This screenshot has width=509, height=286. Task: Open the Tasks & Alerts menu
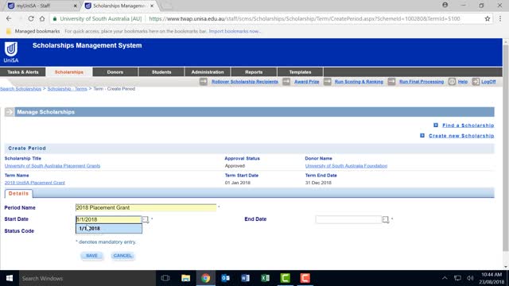(23, 72)
